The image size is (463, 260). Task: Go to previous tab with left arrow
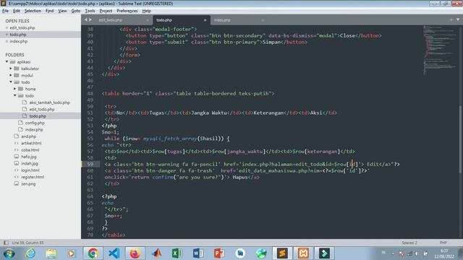pyautogui.click(x=85, y=19)
